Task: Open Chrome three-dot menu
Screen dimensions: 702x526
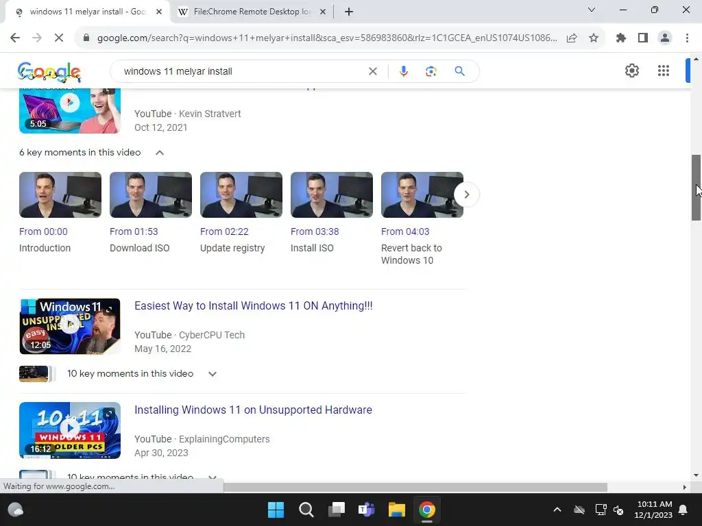Action: click(687, 38)
